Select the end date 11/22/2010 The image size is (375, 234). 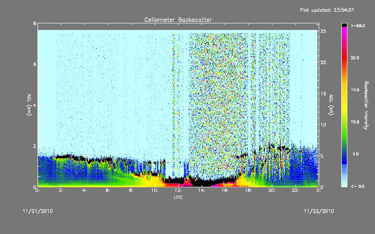tap(319, 211)
